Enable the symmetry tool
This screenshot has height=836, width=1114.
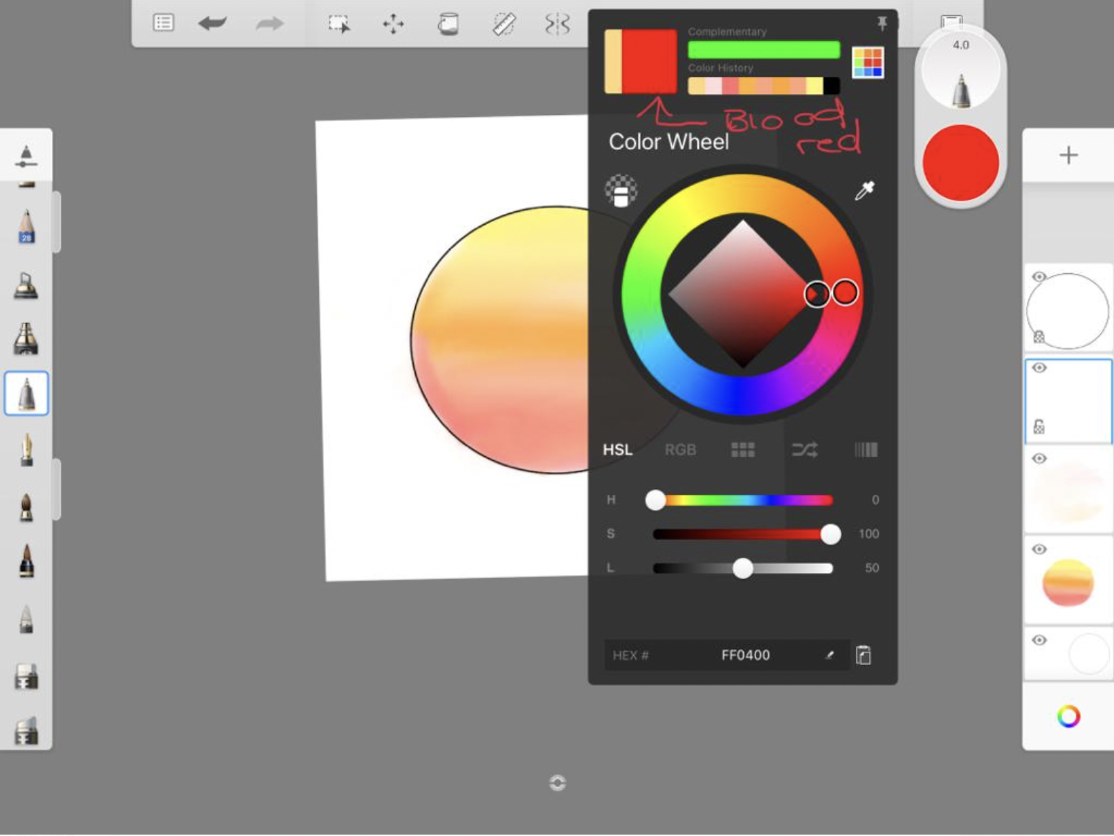coord(558,24)
